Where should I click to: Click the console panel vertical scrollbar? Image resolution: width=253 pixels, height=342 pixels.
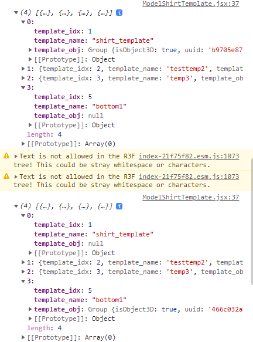coord(252,221)
